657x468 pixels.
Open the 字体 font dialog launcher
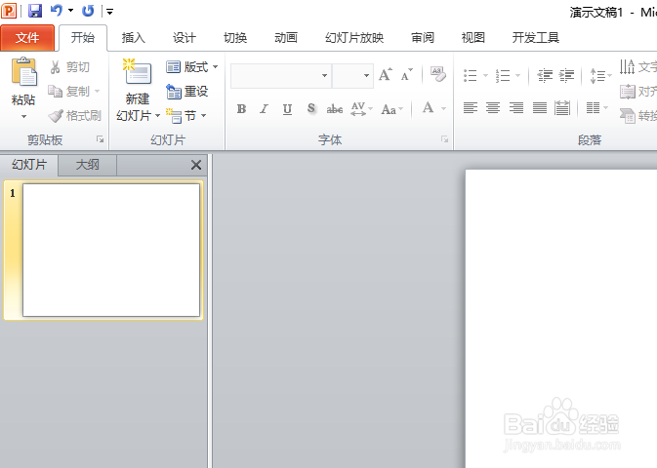click(444, 139)
